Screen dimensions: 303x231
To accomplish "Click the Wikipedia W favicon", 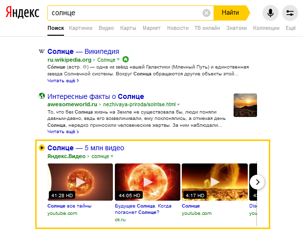I will 42,51.
